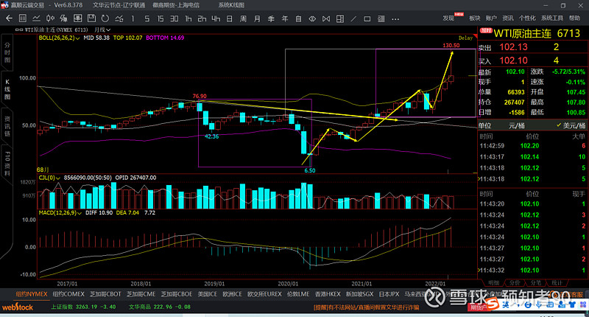
Task: Click the save layout disk icon
Action: [x=91, y=18]
